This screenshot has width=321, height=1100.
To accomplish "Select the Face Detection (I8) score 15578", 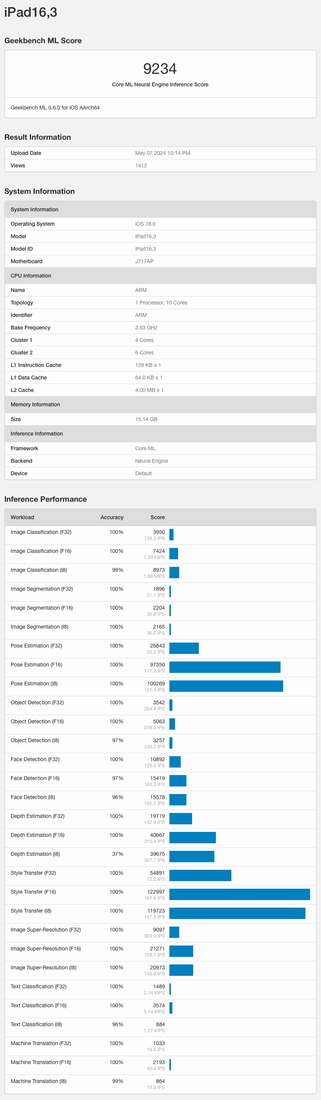I will coord(157,797).
